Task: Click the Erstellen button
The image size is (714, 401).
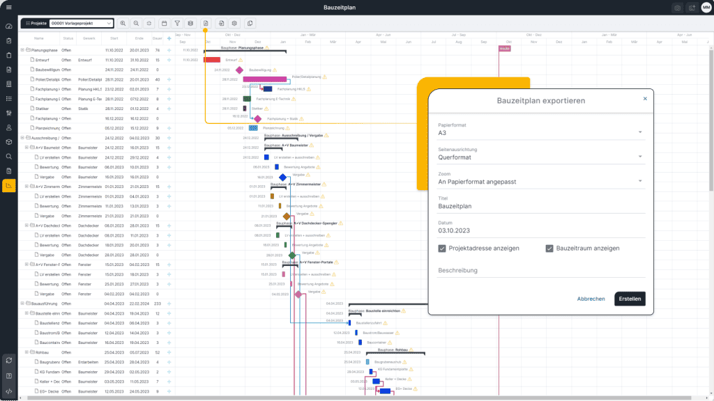Action: tap(629, 298)
